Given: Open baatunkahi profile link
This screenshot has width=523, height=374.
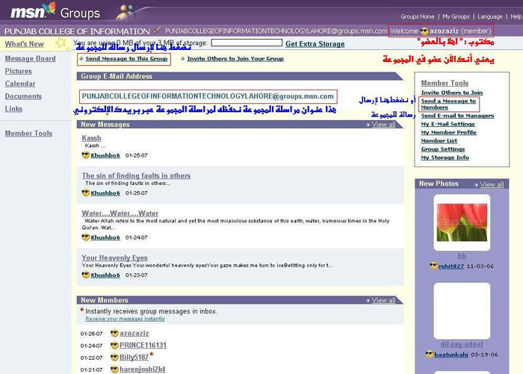Looking at the screenshot, I should coord(451,355).
